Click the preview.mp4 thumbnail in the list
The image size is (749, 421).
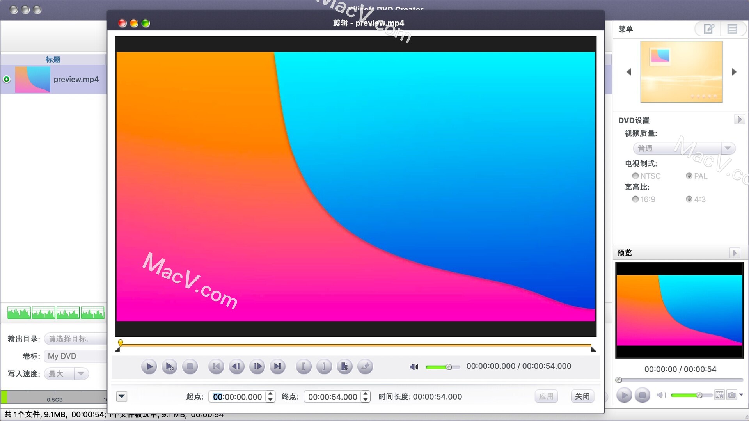click(33, 79)
